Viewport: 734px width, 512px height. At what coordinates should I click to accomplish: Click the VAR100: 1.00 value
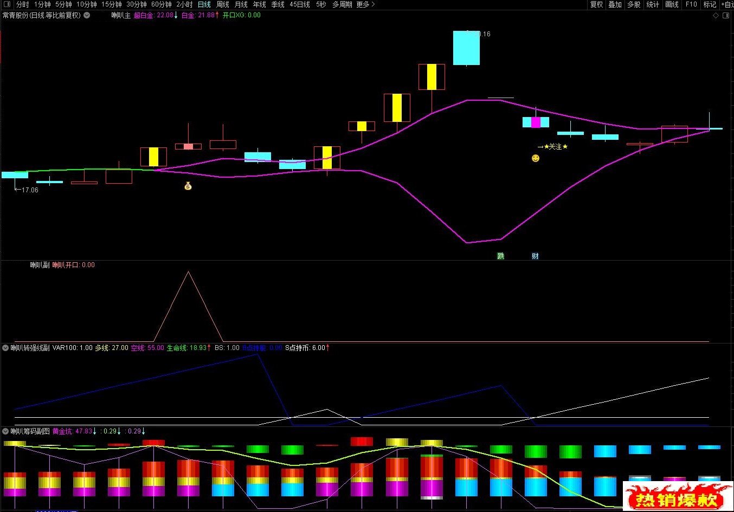[73, 348]
